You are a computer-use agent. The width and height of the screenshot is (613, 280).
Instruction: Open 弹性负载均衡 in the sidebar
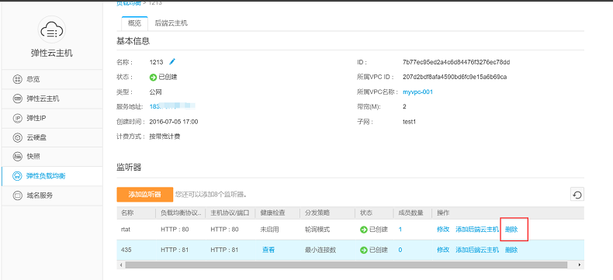tap(52, 176)
